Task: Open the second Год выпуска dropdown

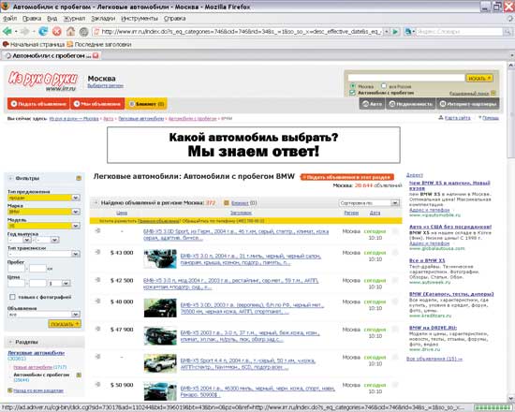Action: tap(48, 240)
